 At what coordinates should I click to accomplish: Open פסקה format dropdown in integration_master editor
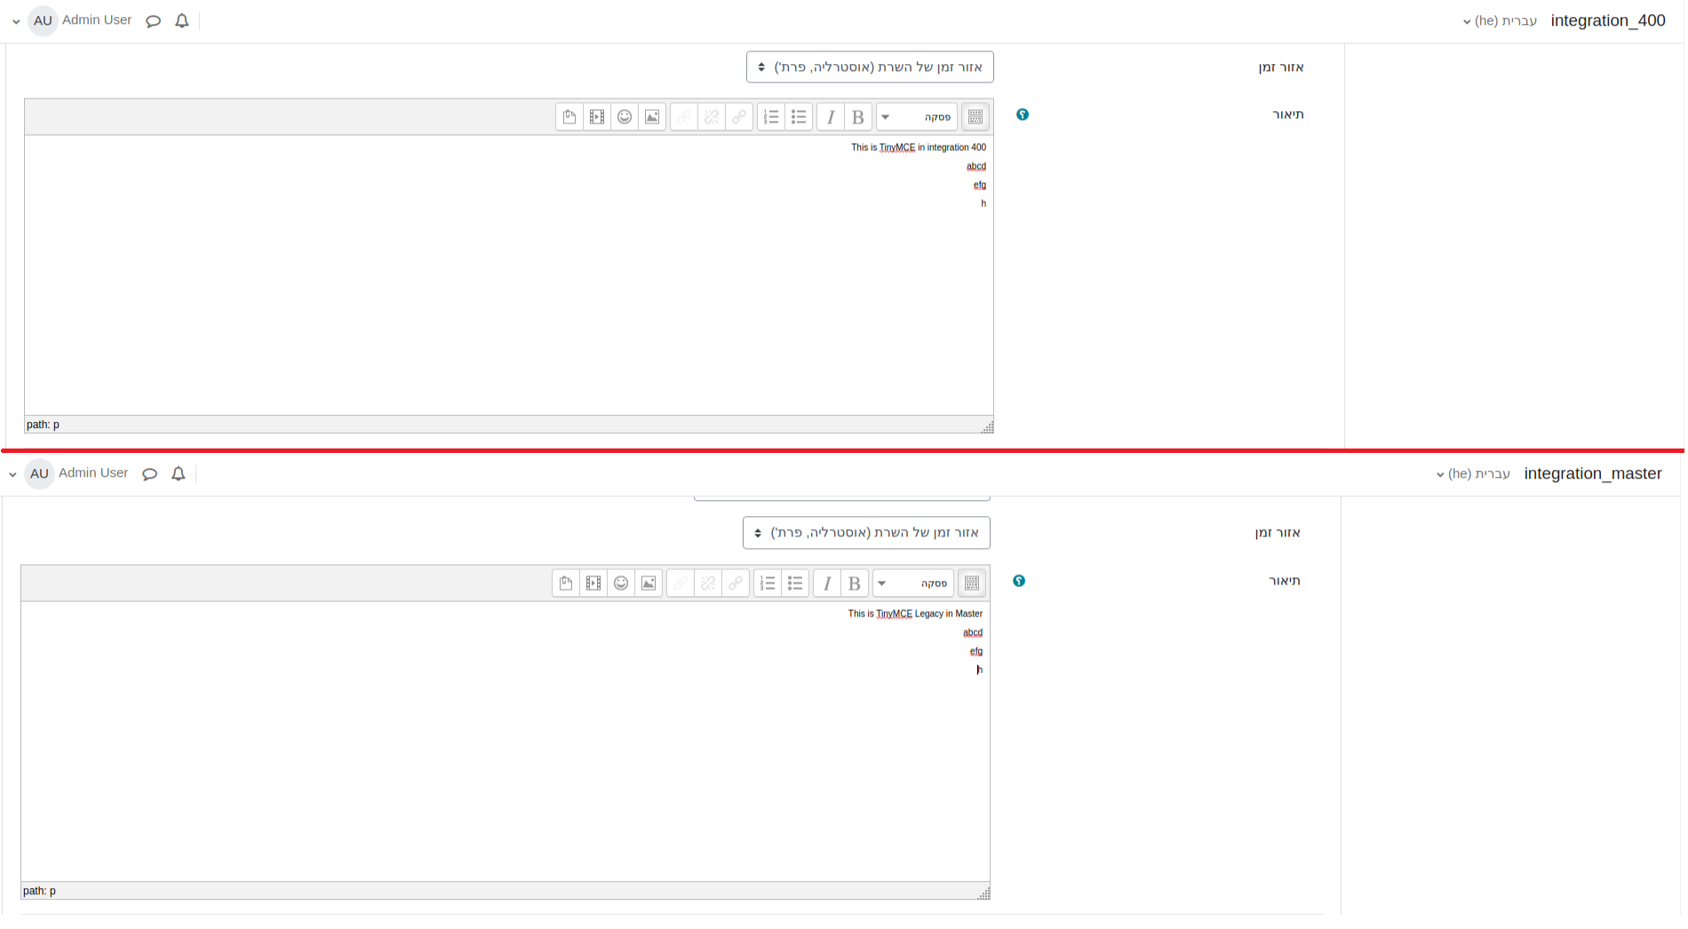[913, 584]
